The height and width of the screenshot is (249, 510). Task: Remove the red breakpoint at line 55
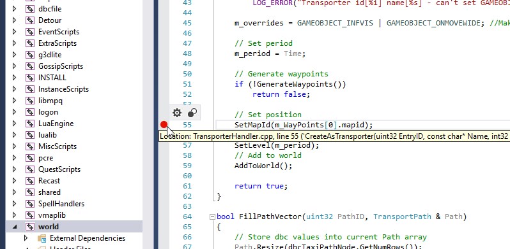coord(164,125)
